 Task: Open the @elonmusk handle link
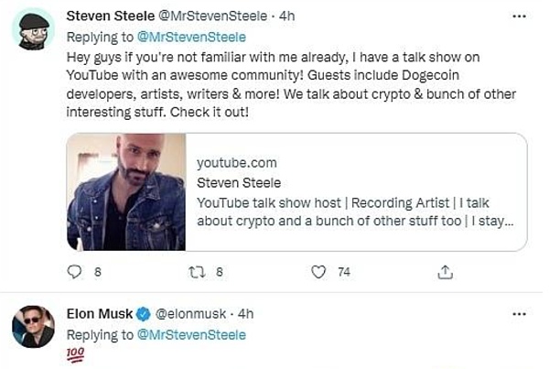pyautogui.click(x=186, y=314)
